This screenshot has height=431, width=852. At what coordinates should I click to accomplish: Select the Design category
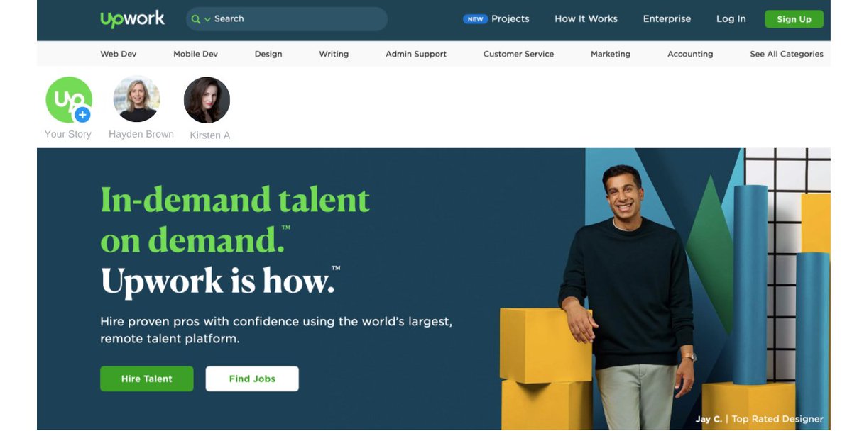click(x=268, y=54)
